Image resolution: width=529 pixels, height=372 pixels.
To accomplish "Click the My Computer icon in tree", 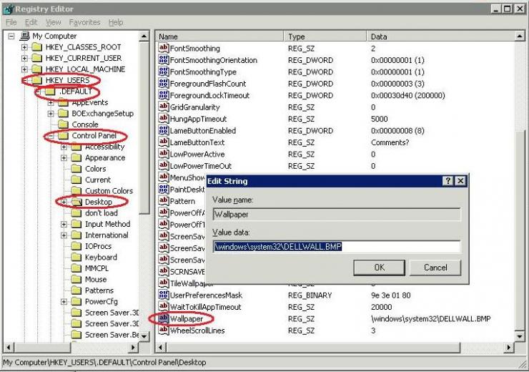I will pyautogui.click(x=24, y=36).
